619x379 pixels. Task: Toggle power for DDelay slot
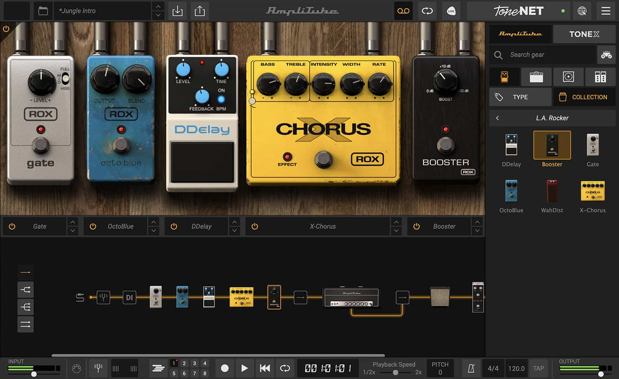pos(174,226)
